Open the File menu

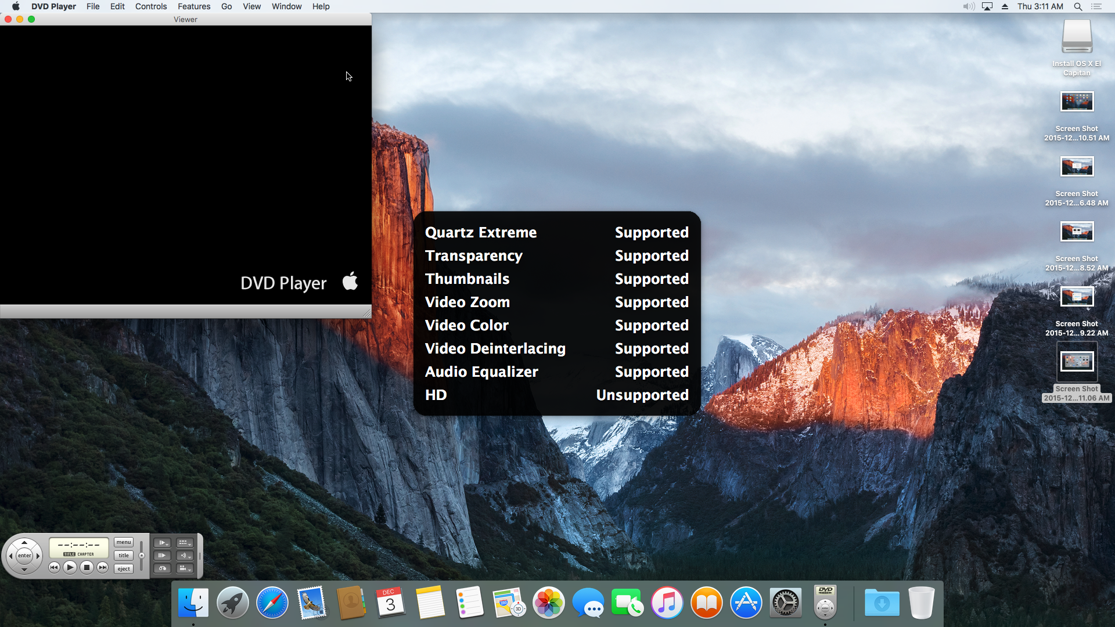coord(93,6)
